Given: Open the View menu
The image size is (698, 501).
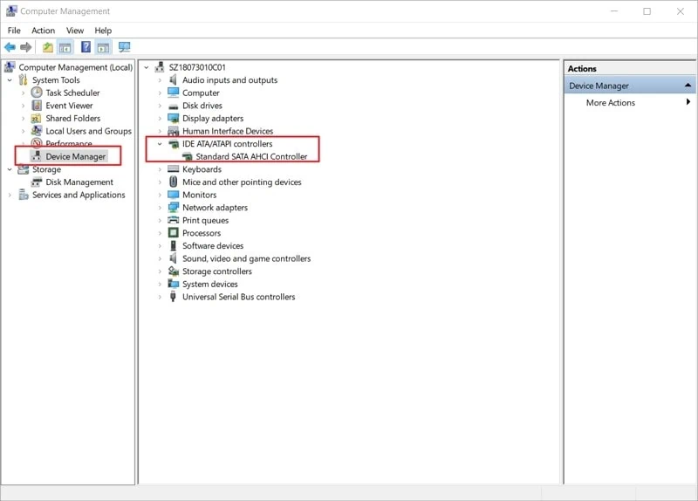Looking at the screenshot, I should point(75,31).
